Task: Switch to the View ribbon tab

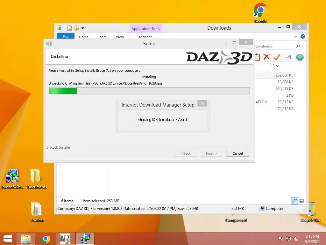Action: coord(120,37)
